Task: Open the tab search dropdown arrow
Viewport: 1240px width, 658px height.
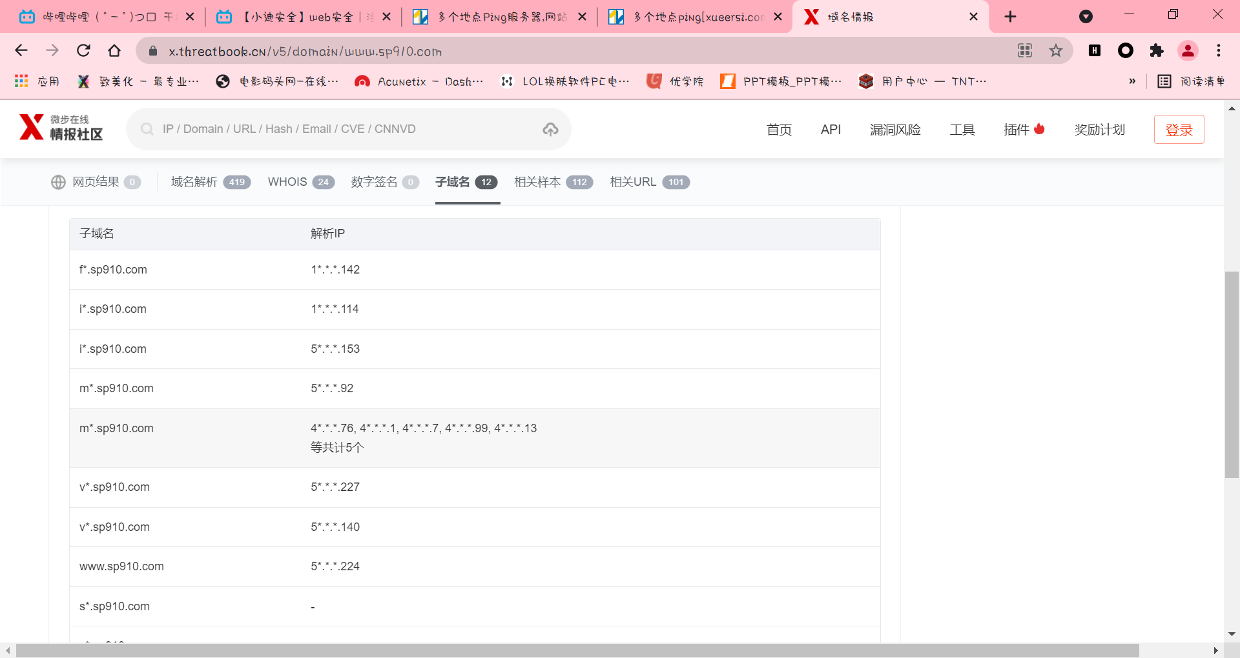Action: [1086, 17]
